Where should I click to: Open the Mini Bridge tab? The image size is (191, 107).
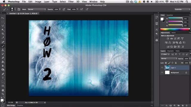pyautogui.click(x=11, y=106)
